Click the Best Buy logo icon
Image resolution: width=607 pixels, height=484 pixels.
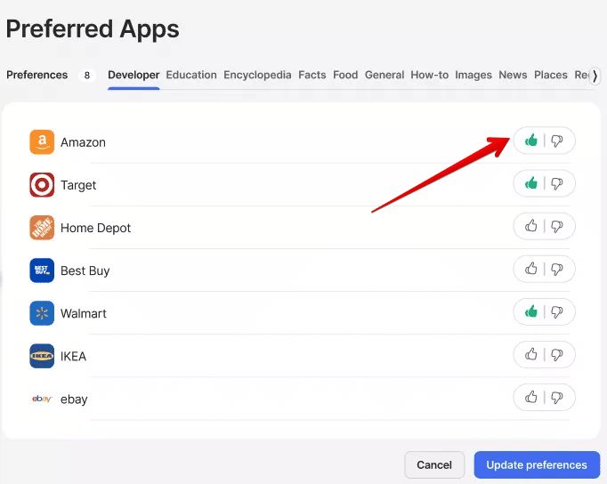[x=42, y=270]
